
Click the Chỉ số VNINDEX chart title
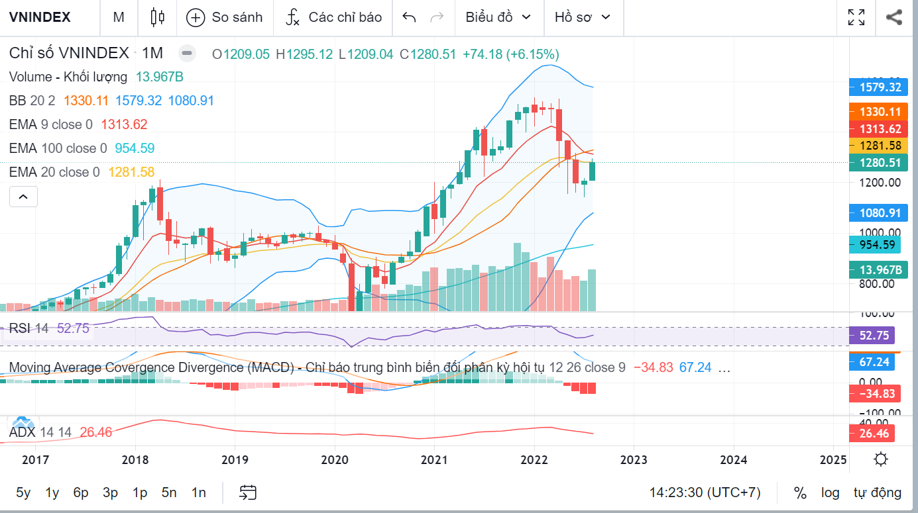69,54
